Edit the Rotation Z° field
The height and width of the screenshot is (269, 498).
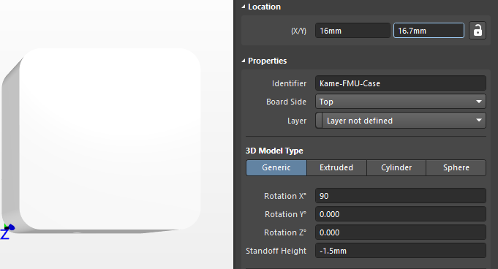pyautogui.click(x=401, y=232)
